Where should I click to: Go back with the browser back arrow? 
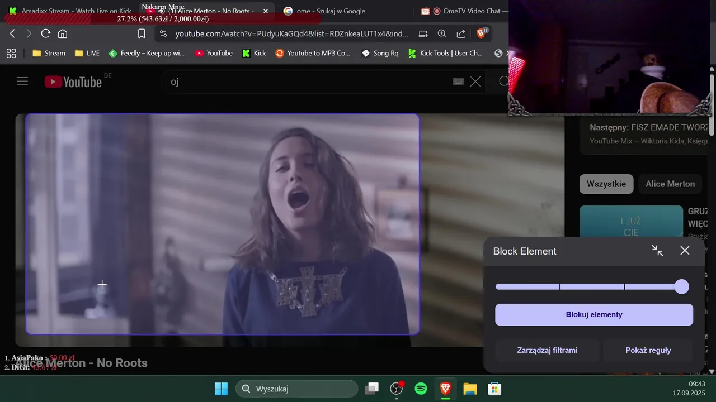coord(12,33)
